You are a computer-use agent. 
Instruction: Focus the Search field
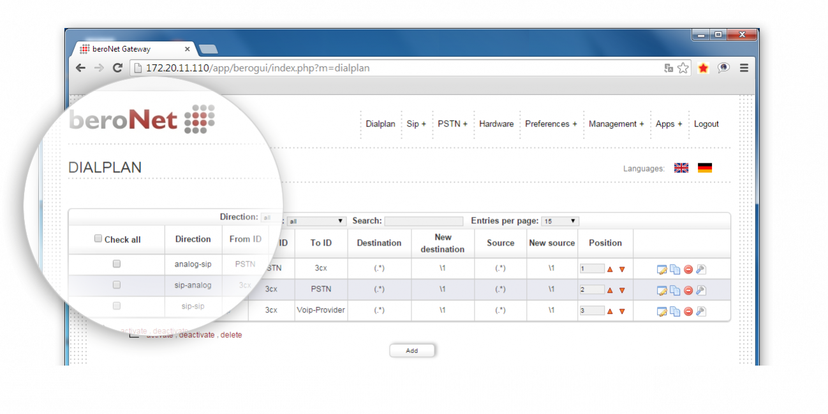(x=424, y=221)
